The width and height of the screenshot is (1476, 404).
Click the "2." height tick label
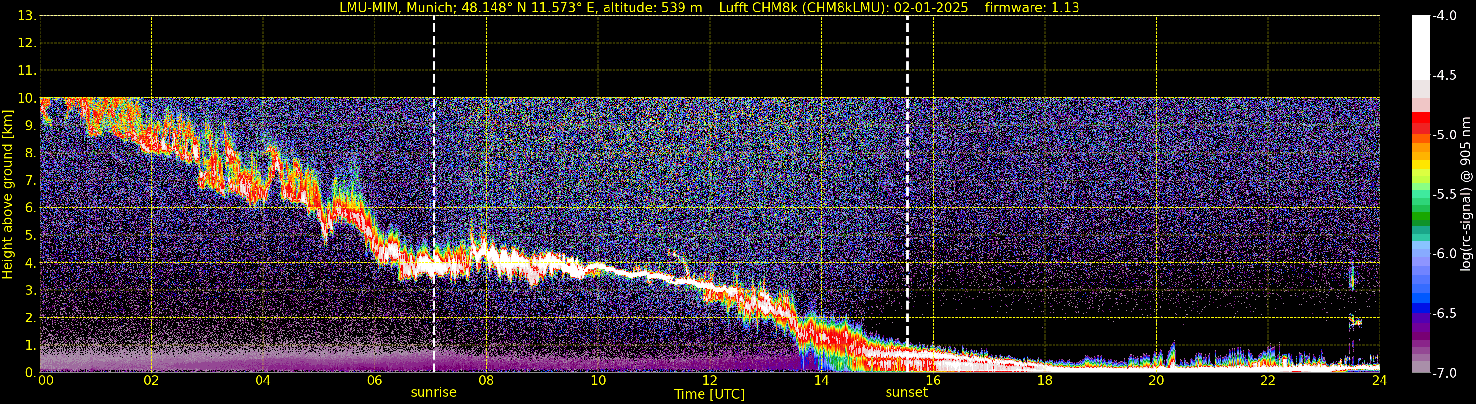[x=31, y=318]
